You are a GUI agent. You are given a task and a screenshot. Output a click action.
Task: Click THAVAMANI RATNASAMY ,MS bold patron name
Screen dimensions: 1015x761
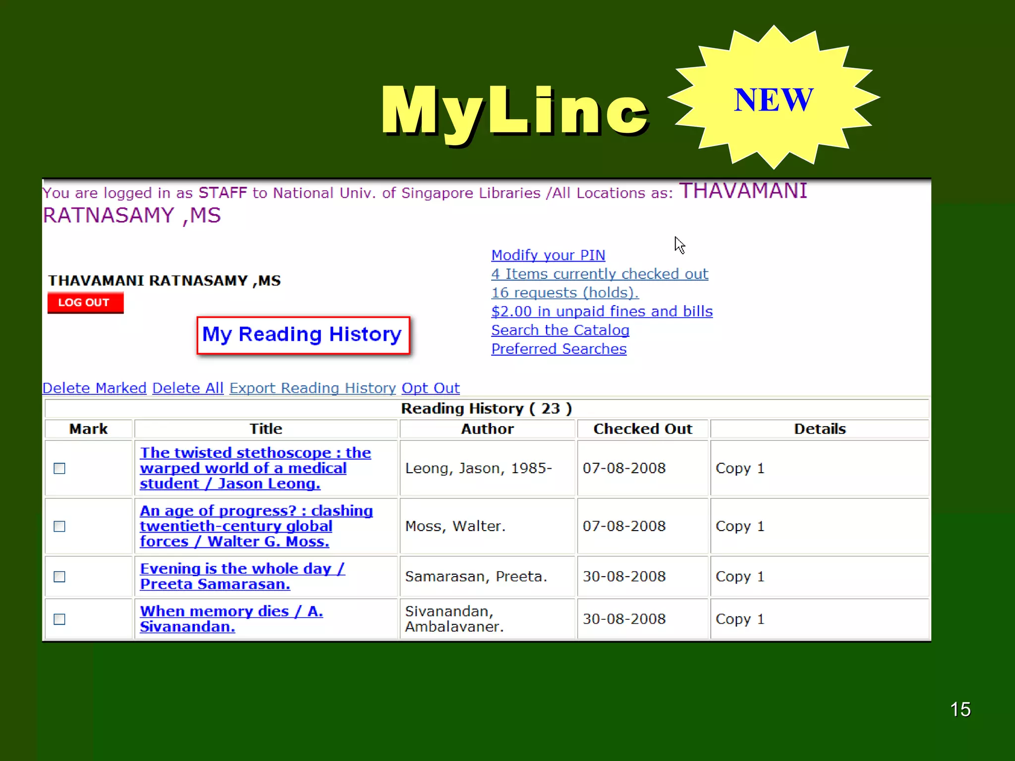pos(165,281)
